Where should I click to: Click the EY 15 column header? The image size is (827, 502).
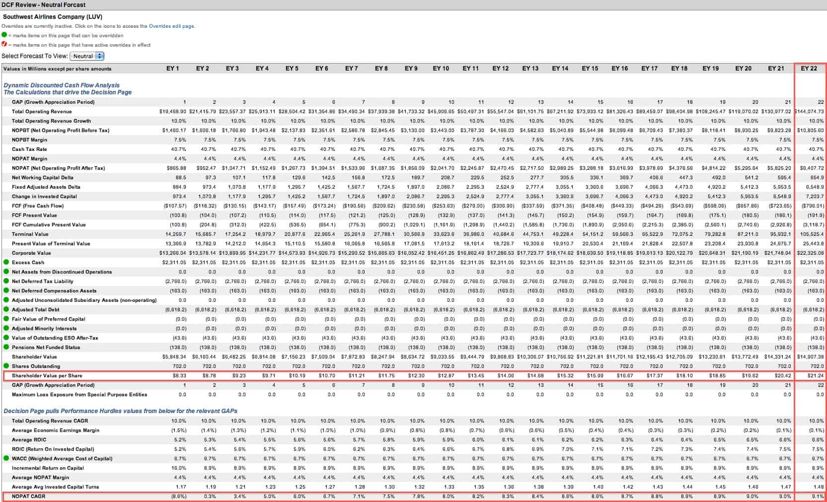coord(590,69)
